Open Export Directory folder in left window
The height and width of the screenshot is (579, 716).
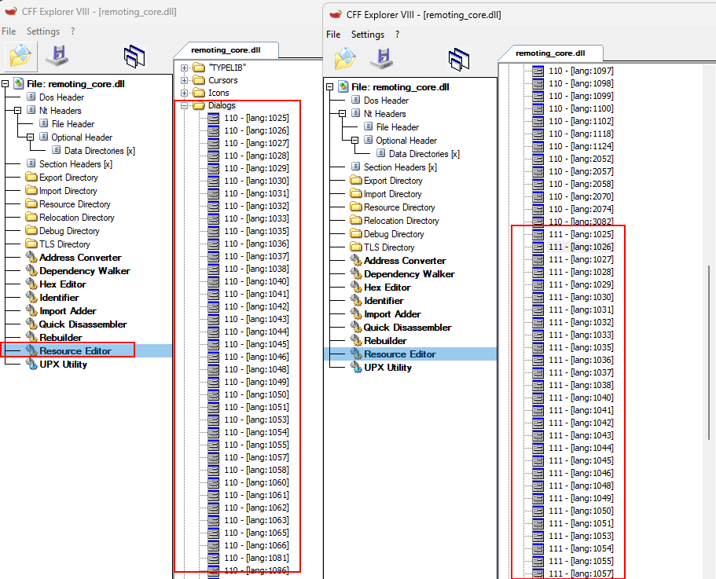pyautogui.click(x=68, y=178)
